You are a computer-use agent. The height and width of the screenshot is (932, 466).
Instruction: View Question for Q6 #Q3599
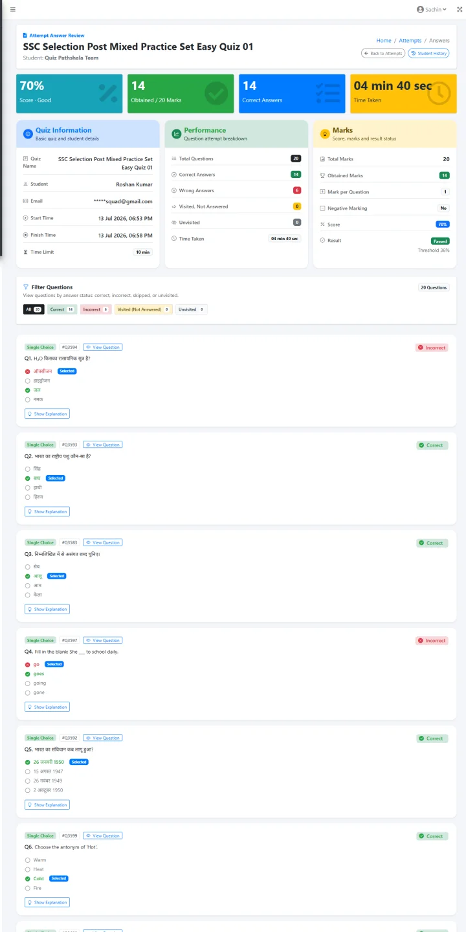pyautogui.click(x=103, y=836)
